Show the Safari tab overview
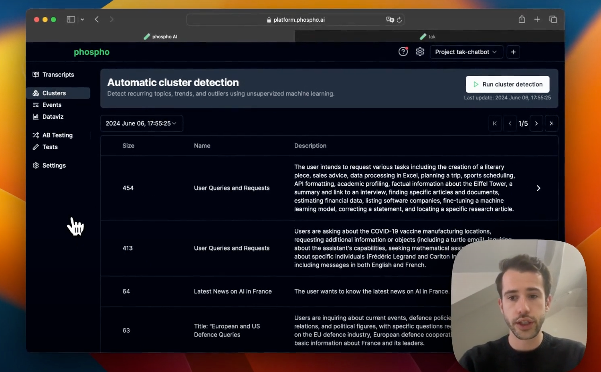Image resolution: width=601 pixels, height=372 pixels. click(553, 19)
